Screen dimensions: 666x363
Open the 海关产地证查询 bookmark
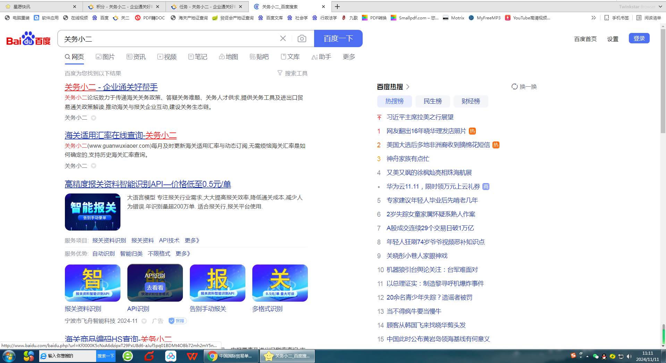(x=189, y=18)
